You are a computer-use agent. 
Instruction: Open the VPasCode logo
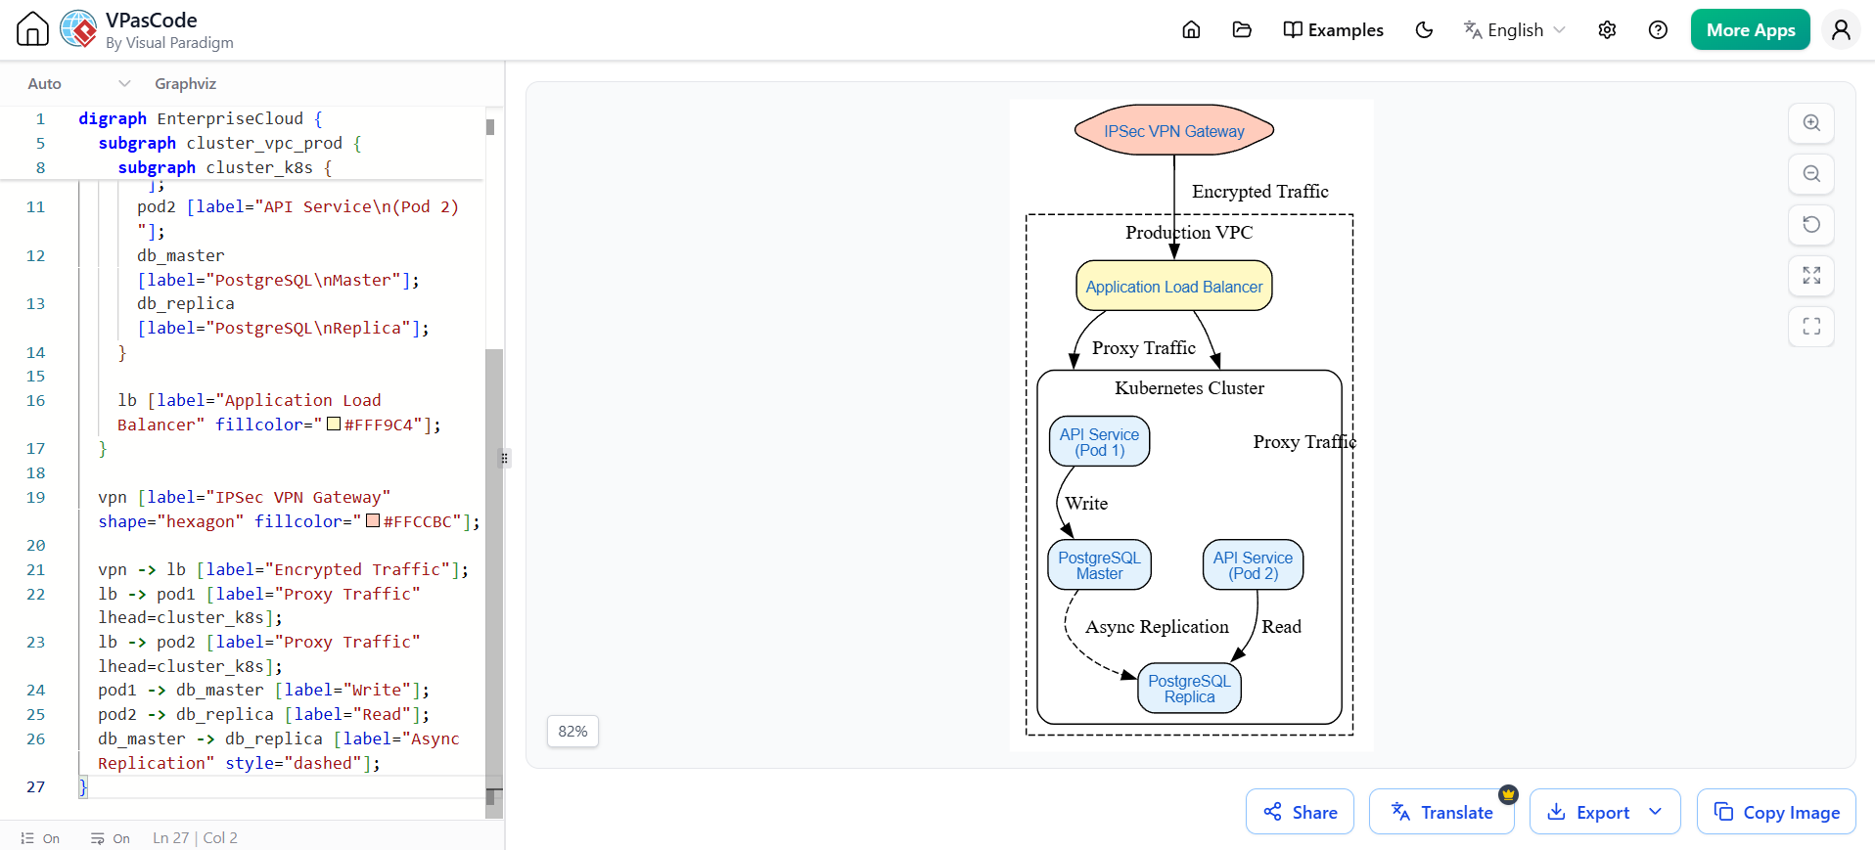pyautogui.click(x=78, y=29)
